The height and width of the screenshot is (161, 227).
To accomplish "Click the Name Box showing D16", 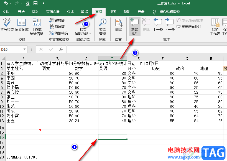I will [x=11, y=49].
